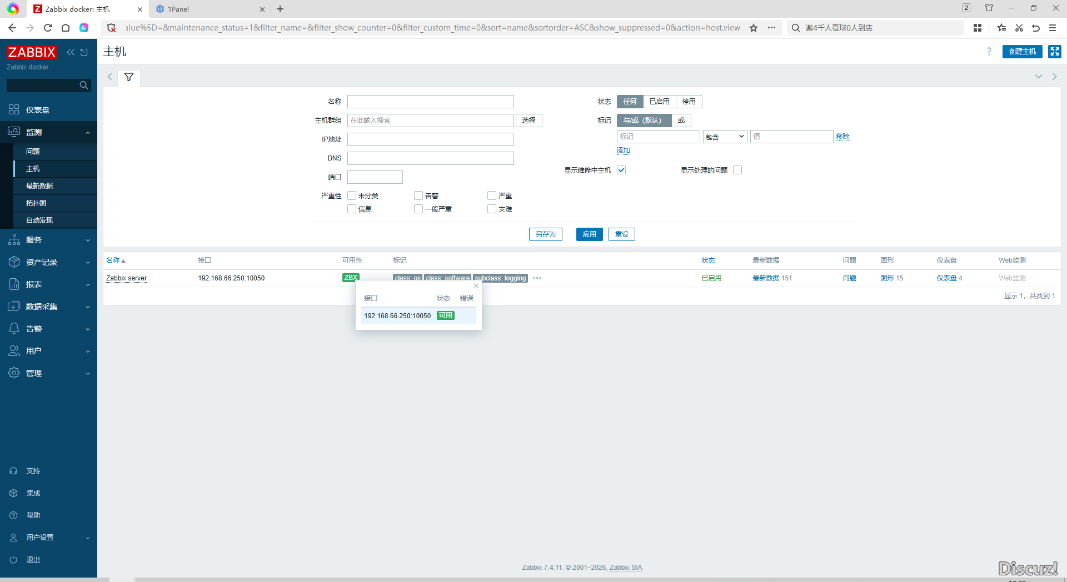Check the 信息 severity checkbox

(352, 209)
